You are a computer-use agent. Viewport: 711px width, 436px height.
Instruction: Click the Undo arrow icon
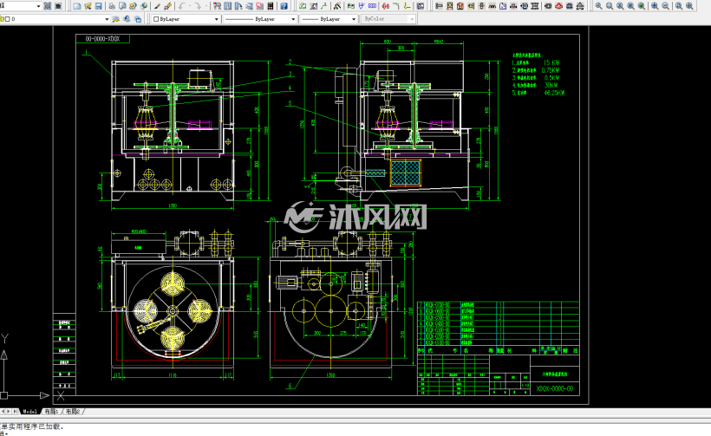click(182, 6)
